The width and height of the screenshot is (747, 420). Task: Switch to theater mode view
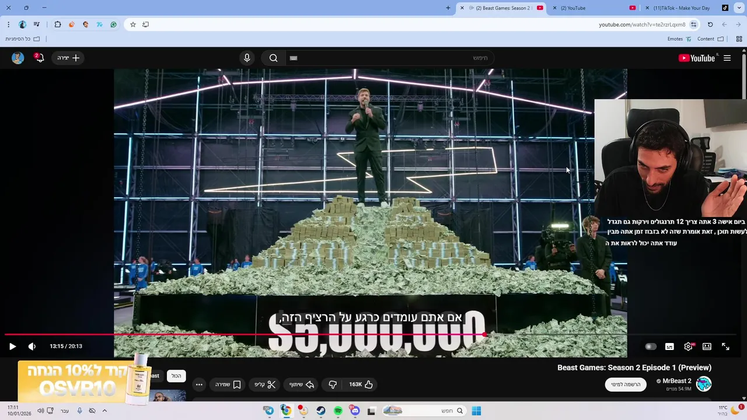(x=707, y=346)
